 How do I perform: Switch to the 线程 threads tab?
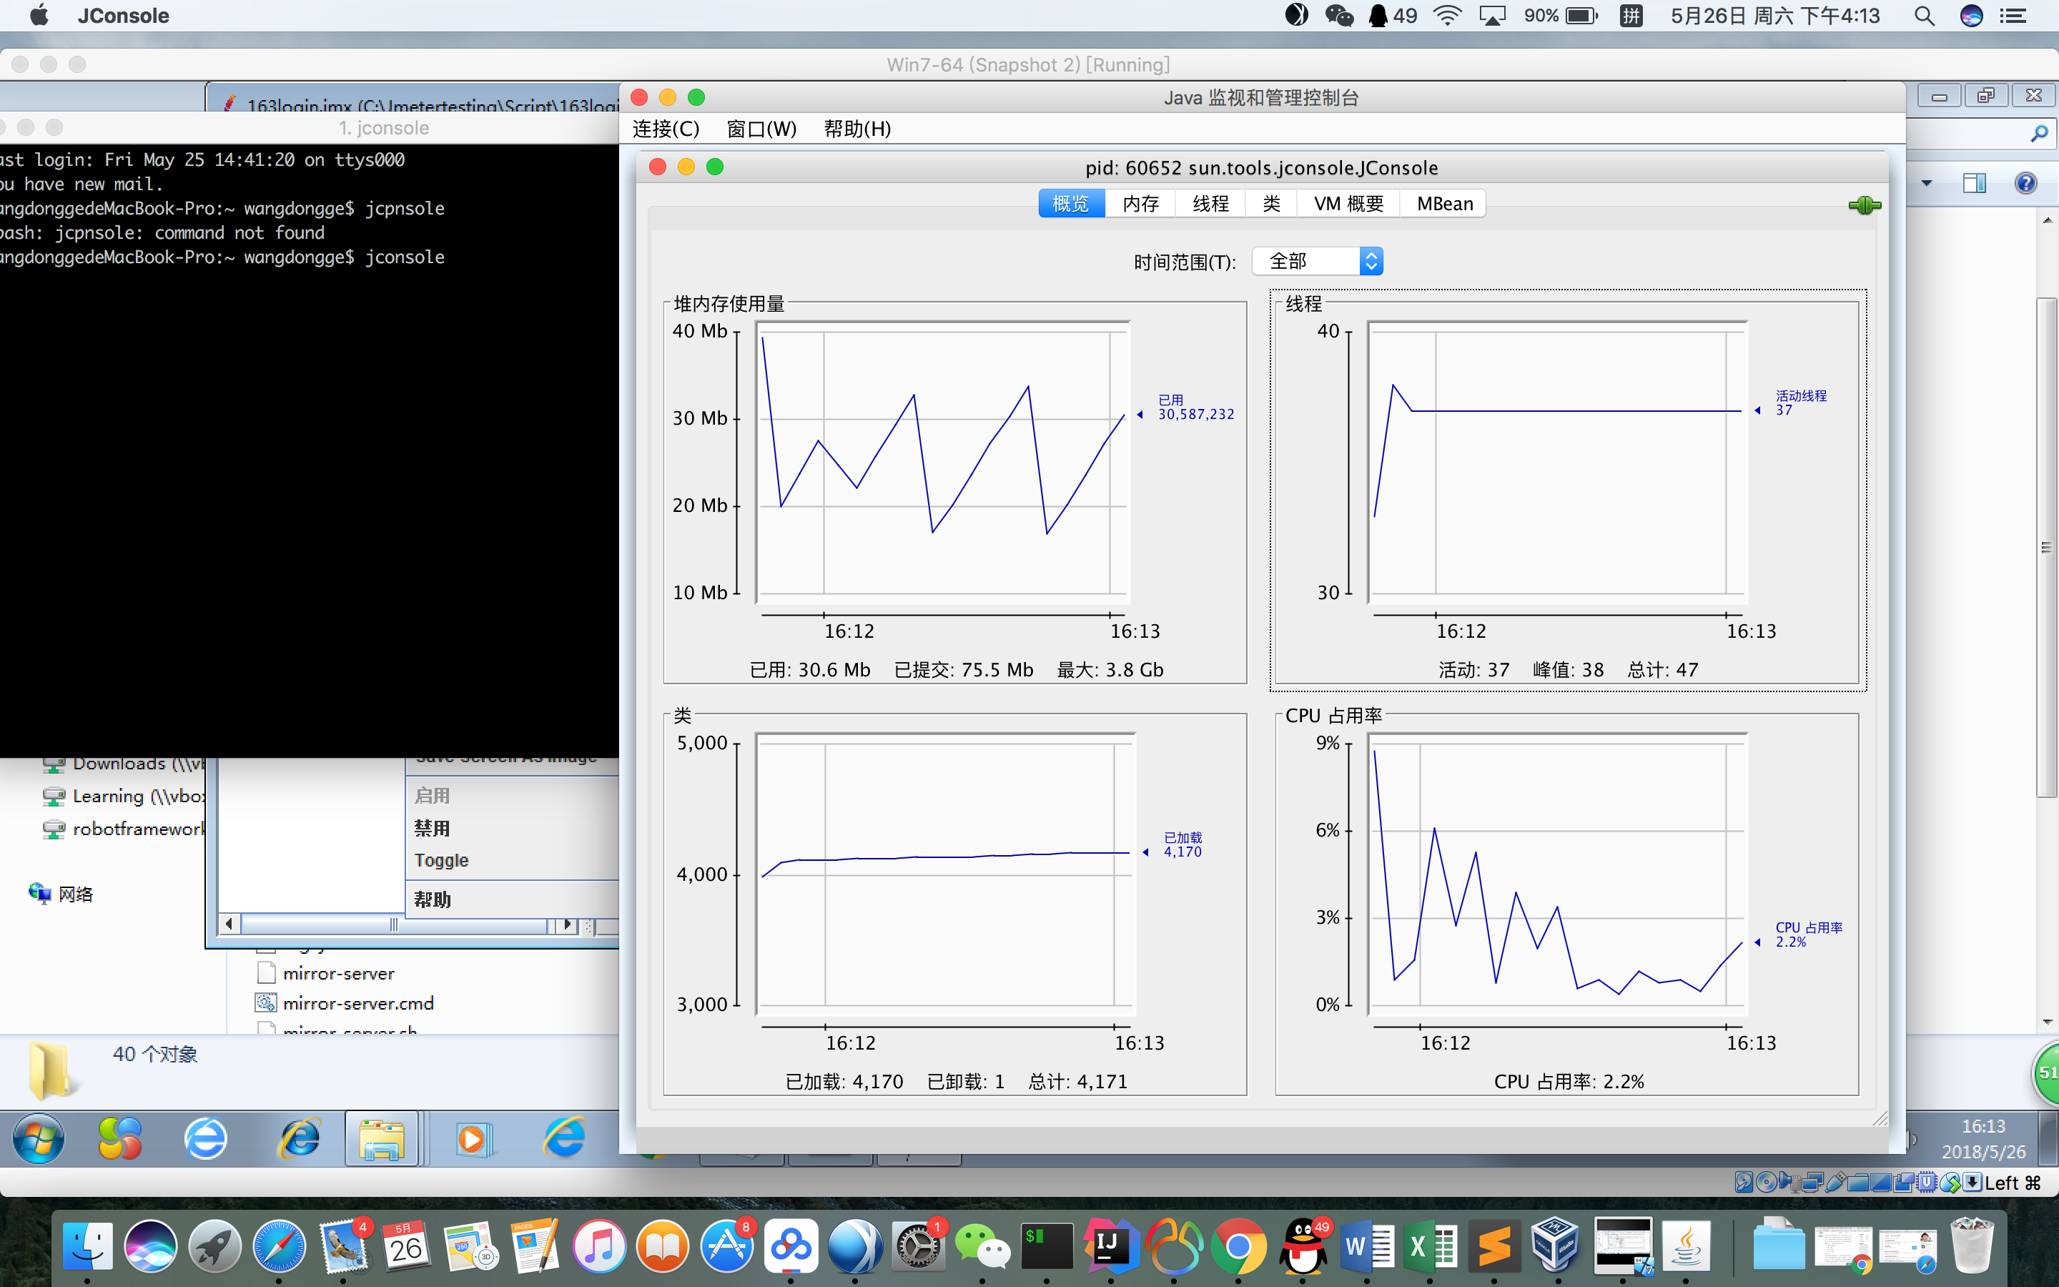point(1210,204)
